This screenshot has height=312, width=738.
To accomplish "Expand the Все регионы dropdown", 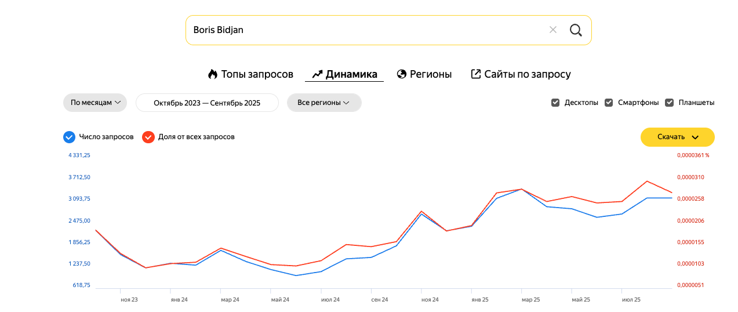I will click(x=324, y=103).
